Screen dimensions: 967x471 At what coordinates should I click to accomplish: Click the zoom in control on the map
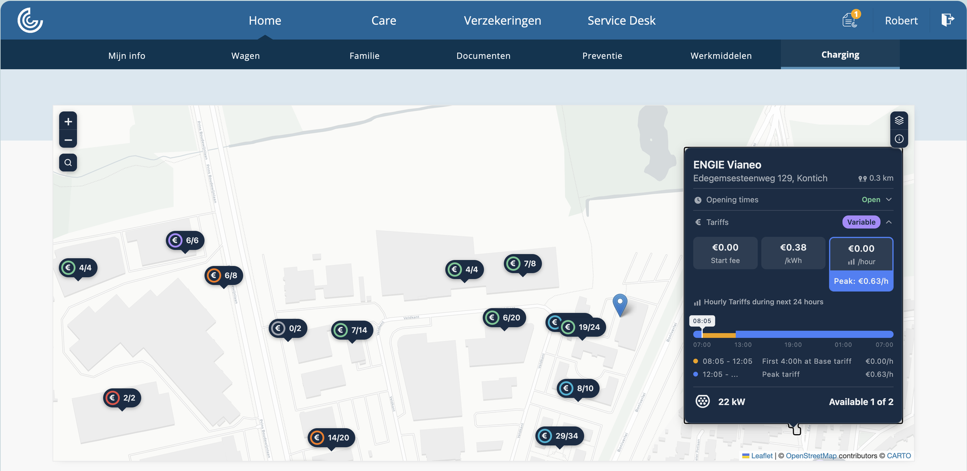68,121
